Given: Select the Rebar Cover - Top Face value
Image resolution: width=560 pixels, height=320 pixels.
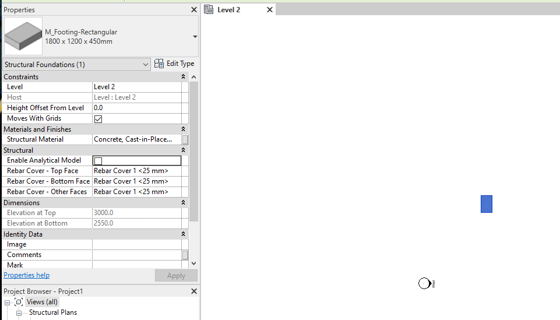Looking at the screenshot, I should (137, 171).
